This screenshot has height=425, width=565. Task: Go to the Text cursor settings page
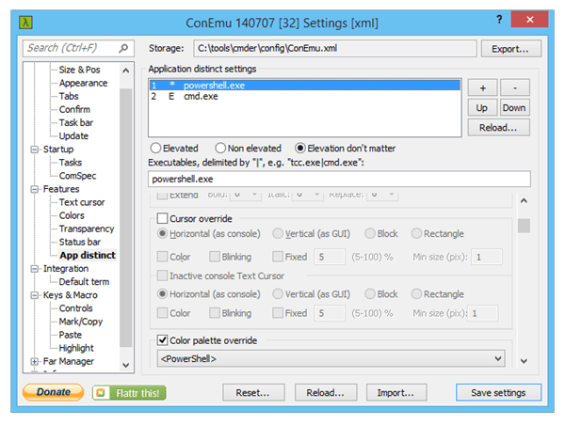click(82, 202)
